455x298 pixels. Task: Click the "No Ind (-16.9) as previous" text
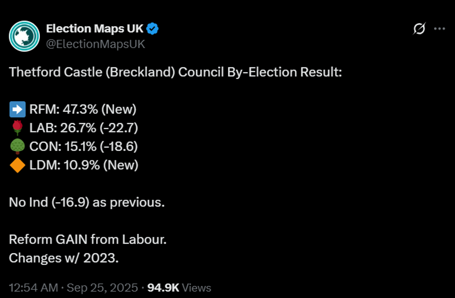(86, 203)
